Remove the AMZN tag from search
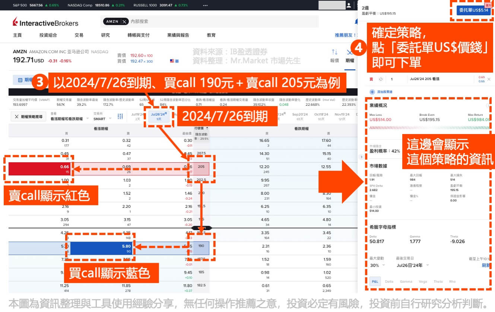The width and height of the screenshot is (495, 312). pyautogui.click(x=124, y=22)
